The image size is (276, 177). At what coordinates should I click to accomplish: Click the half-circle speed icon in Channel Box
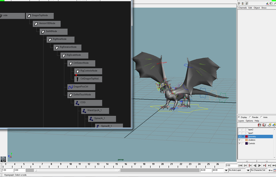tap(271, 3)
